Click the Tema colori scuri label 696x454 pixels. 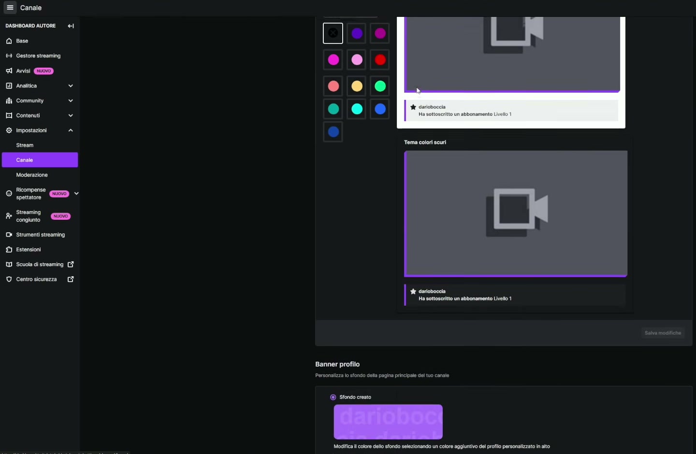[425, 142]
